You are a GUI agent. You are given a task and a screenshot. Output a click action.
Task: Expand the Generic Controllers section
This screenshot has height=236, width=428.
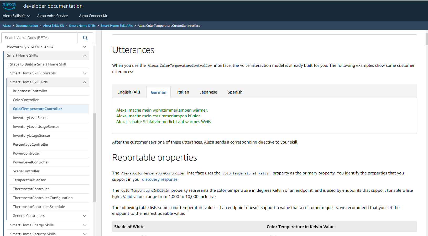tap(85, 216)
